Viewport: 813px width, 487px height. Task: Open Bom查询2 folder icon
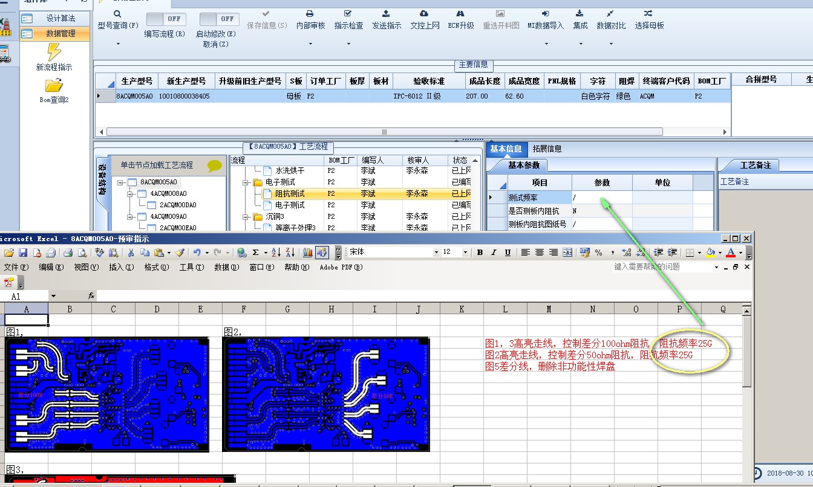click(54, 85)
